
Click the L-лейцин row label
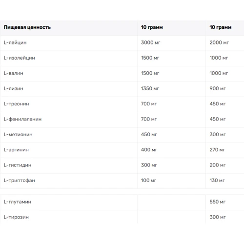[x=15, y=42]
